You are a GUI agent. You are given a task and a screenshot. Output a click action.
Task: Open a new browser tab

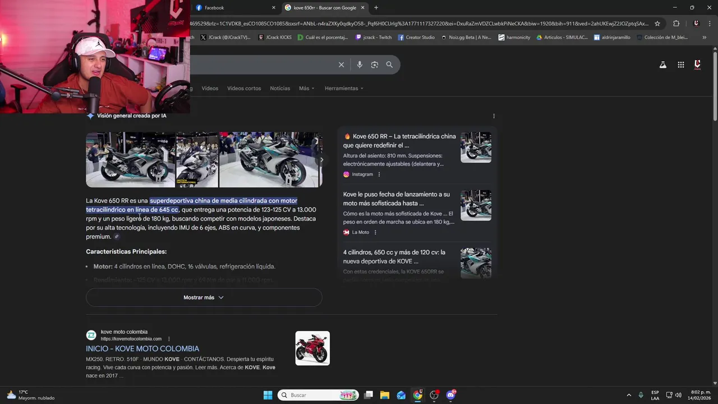click(376, 8)
